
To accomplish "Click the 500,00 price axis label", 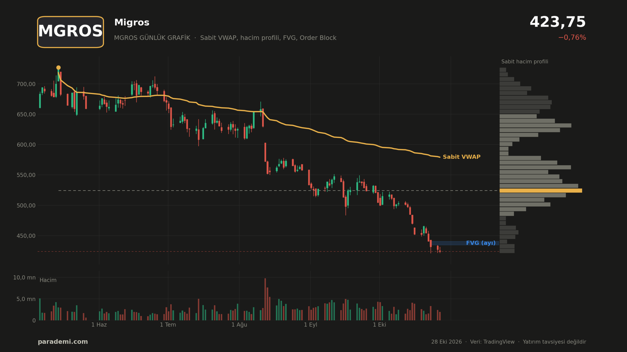I will click(26, 205).
